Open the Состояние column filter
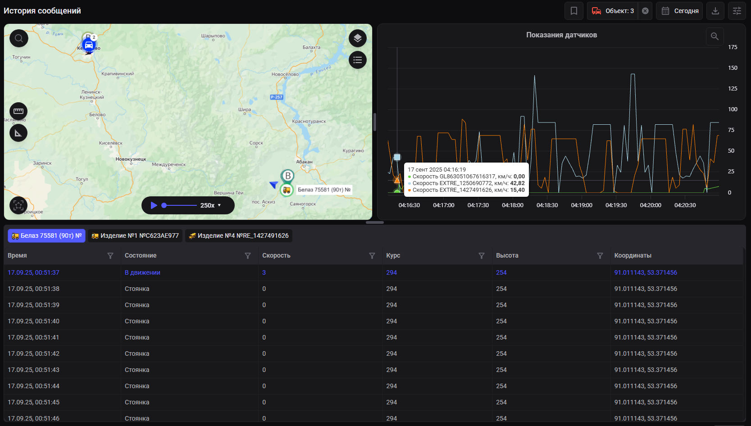 [x=247, y=256]
